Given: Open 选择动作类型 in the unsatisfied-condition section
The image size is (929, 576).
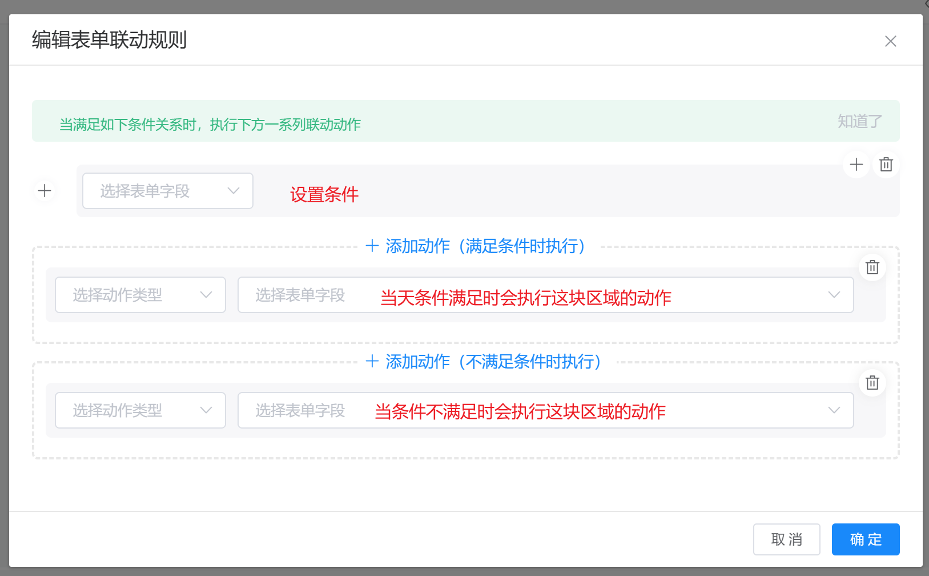Looking at the screenshot, I should pyautogui.click(x=140, y=410).
